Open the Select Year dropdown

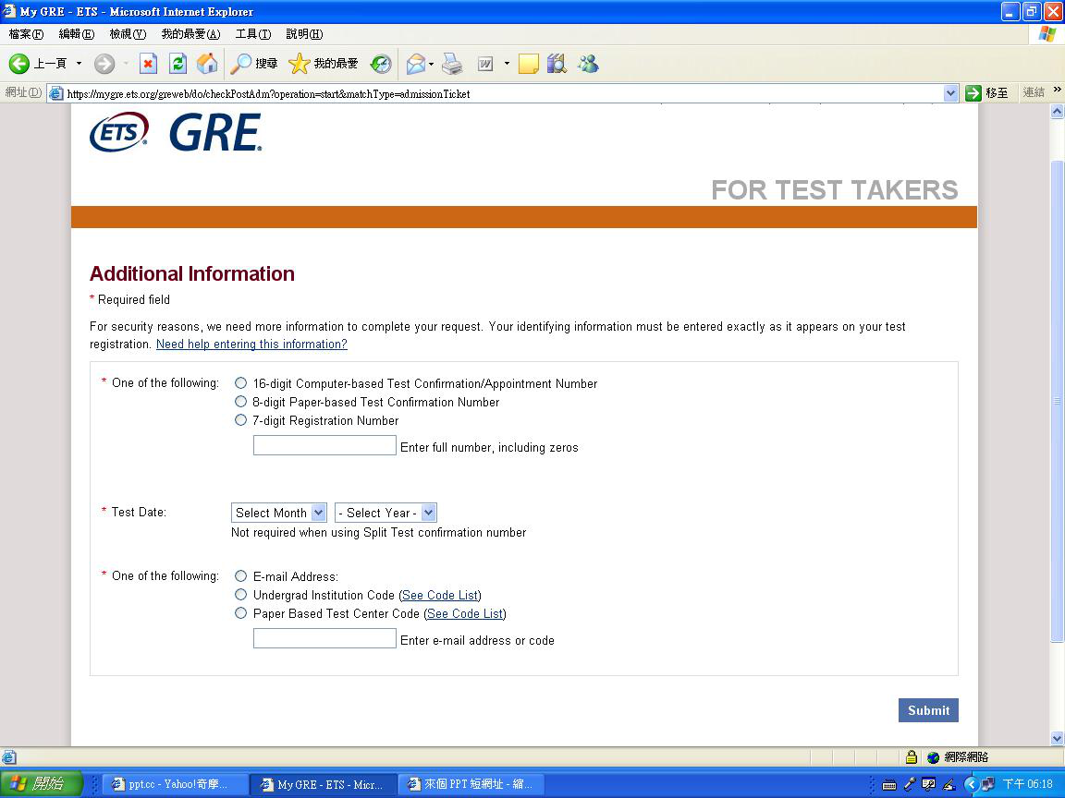coord(386,513)
